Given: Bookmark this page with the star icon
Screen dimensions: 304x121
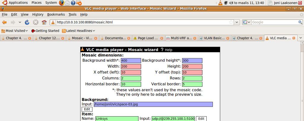Looking at the screenshot, I should (x=231, y=22).
